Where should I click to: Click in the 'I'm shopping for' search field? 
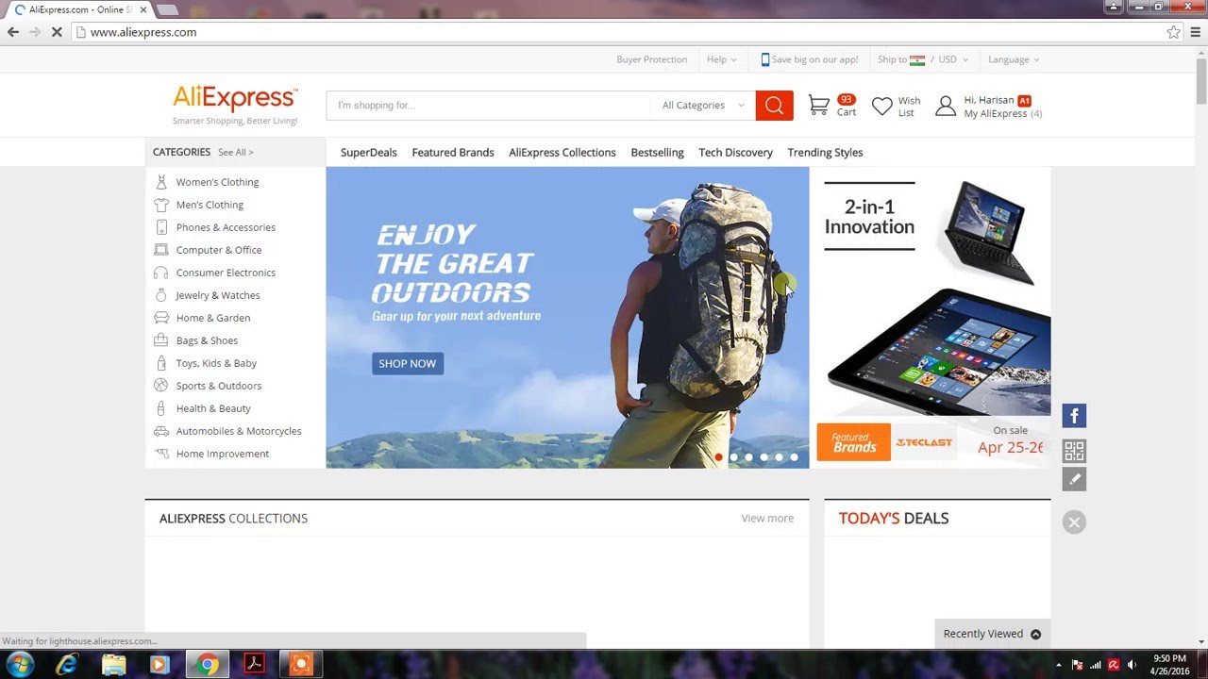tap(488, 106)
